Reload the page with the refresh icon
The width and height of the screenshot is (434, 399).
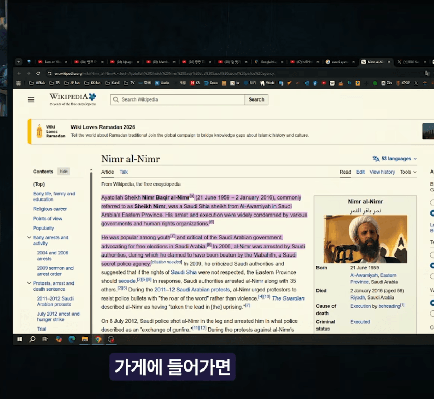[x=38, y=73]
